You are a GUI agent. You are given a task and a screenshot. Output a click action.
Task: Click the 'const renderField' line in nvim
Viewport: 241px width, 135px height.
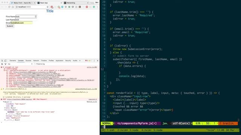163,93
